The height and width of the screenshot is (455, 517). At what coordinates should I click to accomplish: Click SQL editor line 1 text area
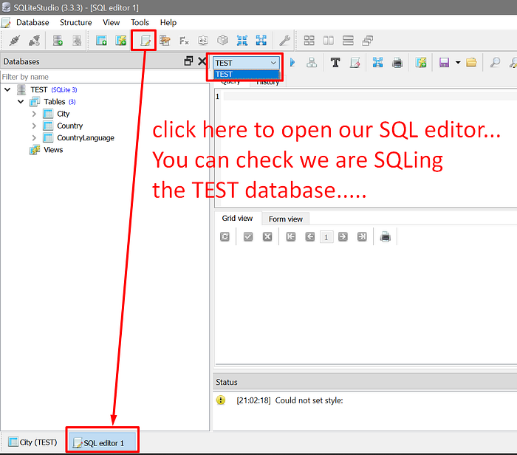point(369,96)
